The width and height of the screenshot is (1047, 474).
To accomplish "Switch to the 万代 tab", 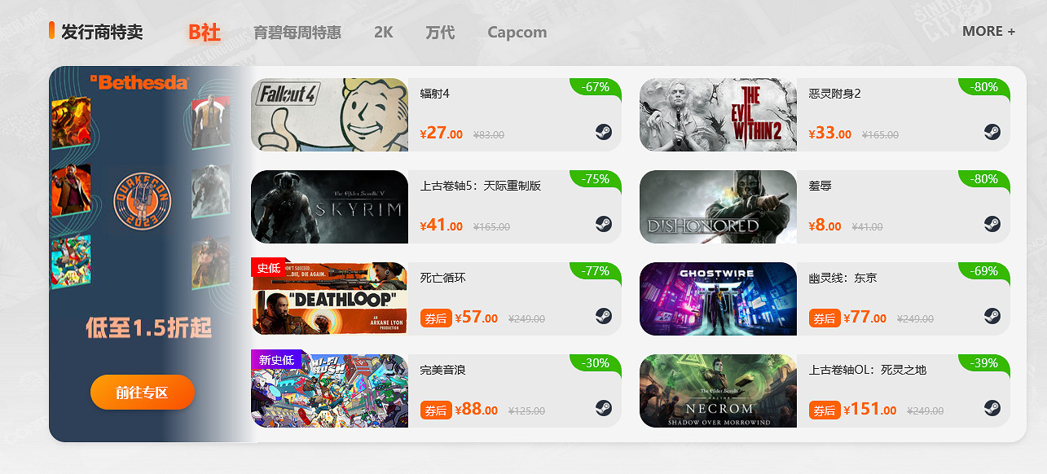I will [x=440, y=33].
